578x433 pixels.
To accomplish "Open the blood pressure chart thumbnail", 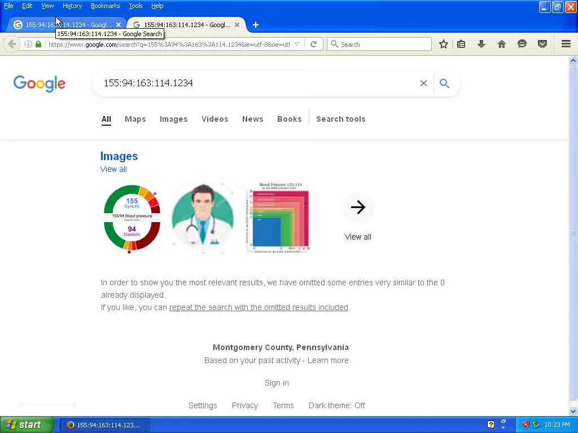I will (x=279, y=218).
